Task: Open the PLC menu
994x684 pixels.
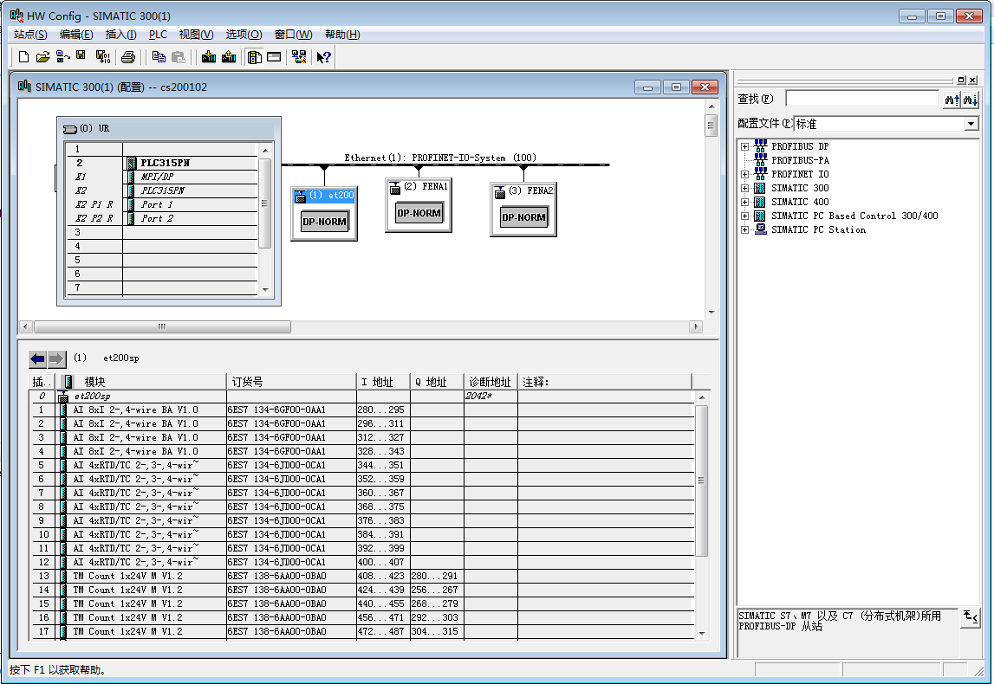Action: [158, 35]
